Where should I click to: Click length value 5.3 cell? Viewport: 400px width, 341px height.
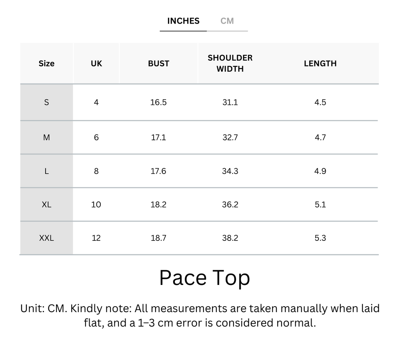[x=320, y=238]
